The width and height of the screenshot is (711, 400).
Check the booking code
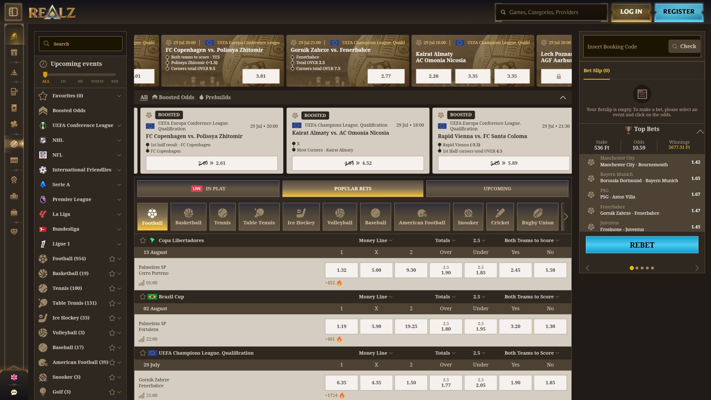pyautogui.click(x=684, y=46)
